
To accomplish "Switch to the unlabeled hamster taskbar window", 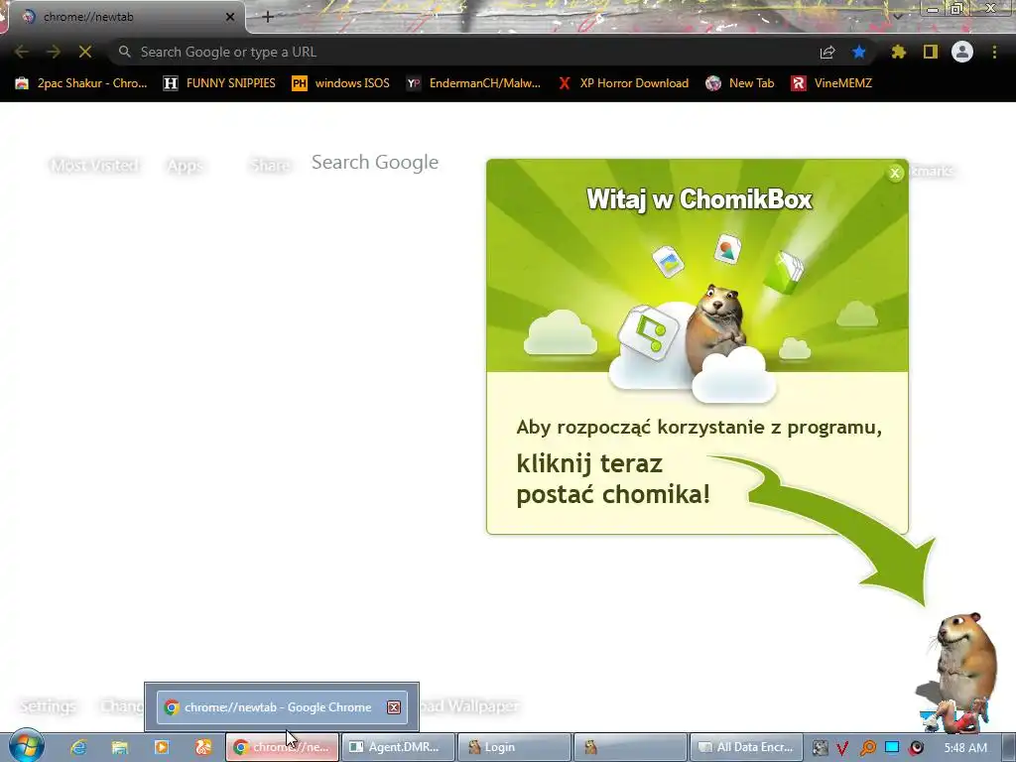I will tap(630, 747).
